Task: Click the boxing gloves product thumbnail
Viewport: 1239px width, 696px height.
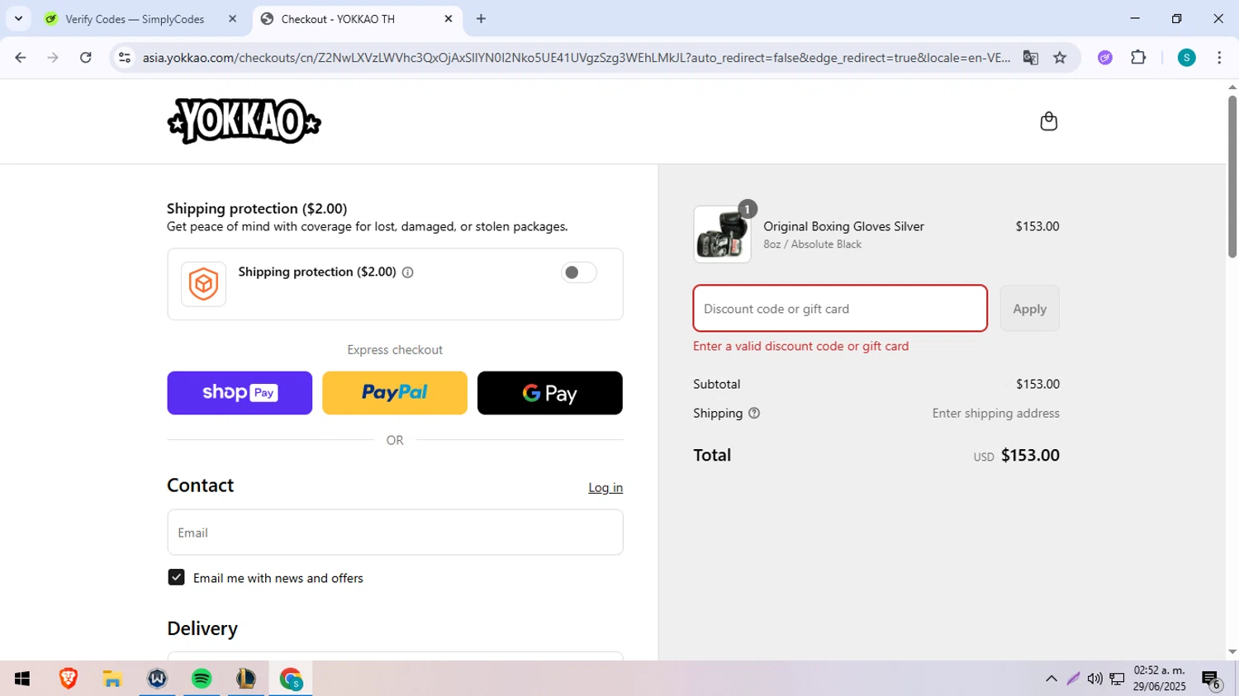Action: (722, 234)
